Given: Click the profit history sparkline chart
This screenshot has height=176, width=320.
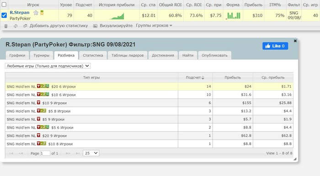Looking at the screenshot, I should tap(117, 16).
